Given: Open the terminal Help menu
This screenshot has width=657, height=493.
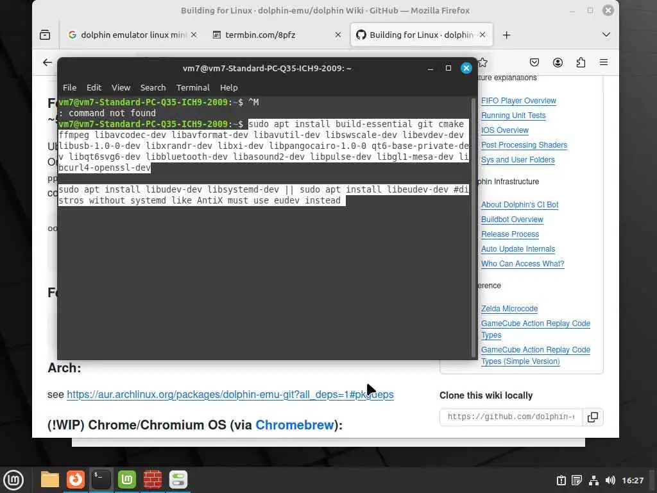Looking at the screenshot, I should point(229,87).
